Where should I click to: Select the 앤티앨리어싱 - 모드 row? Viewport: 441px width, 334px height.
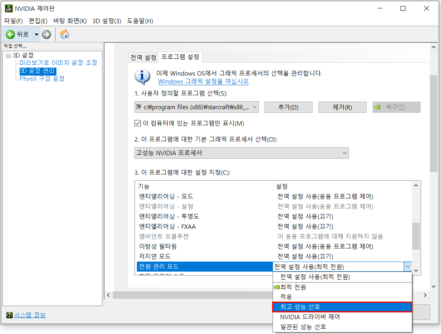274,196
